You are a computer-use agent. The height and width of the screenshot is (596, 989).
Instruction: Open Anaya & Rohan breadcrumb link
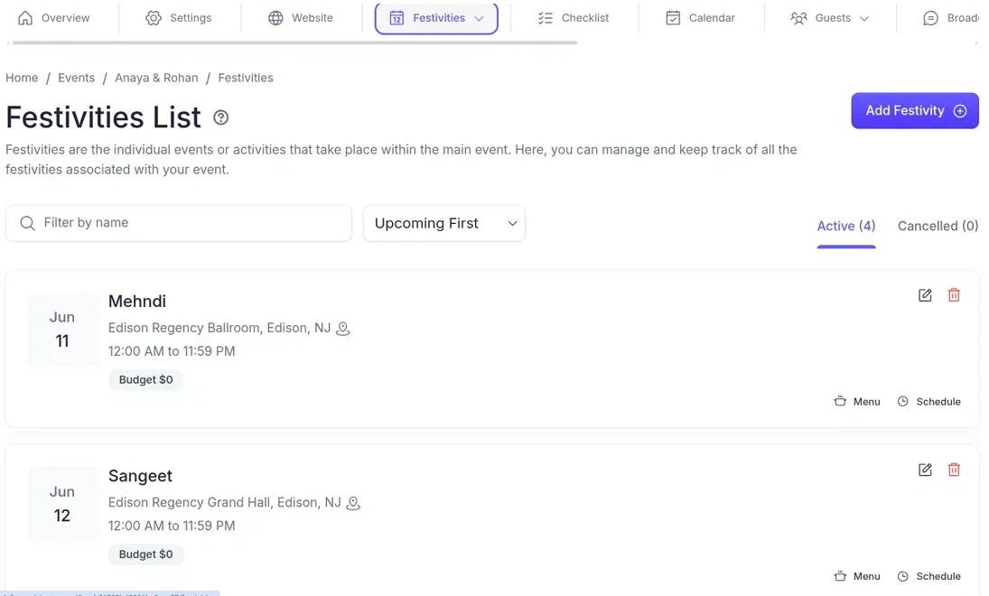pos(156,79)
